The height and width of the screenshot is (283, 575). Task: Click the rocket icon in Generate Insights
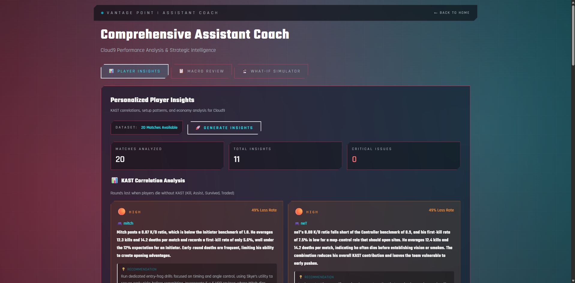198,128
